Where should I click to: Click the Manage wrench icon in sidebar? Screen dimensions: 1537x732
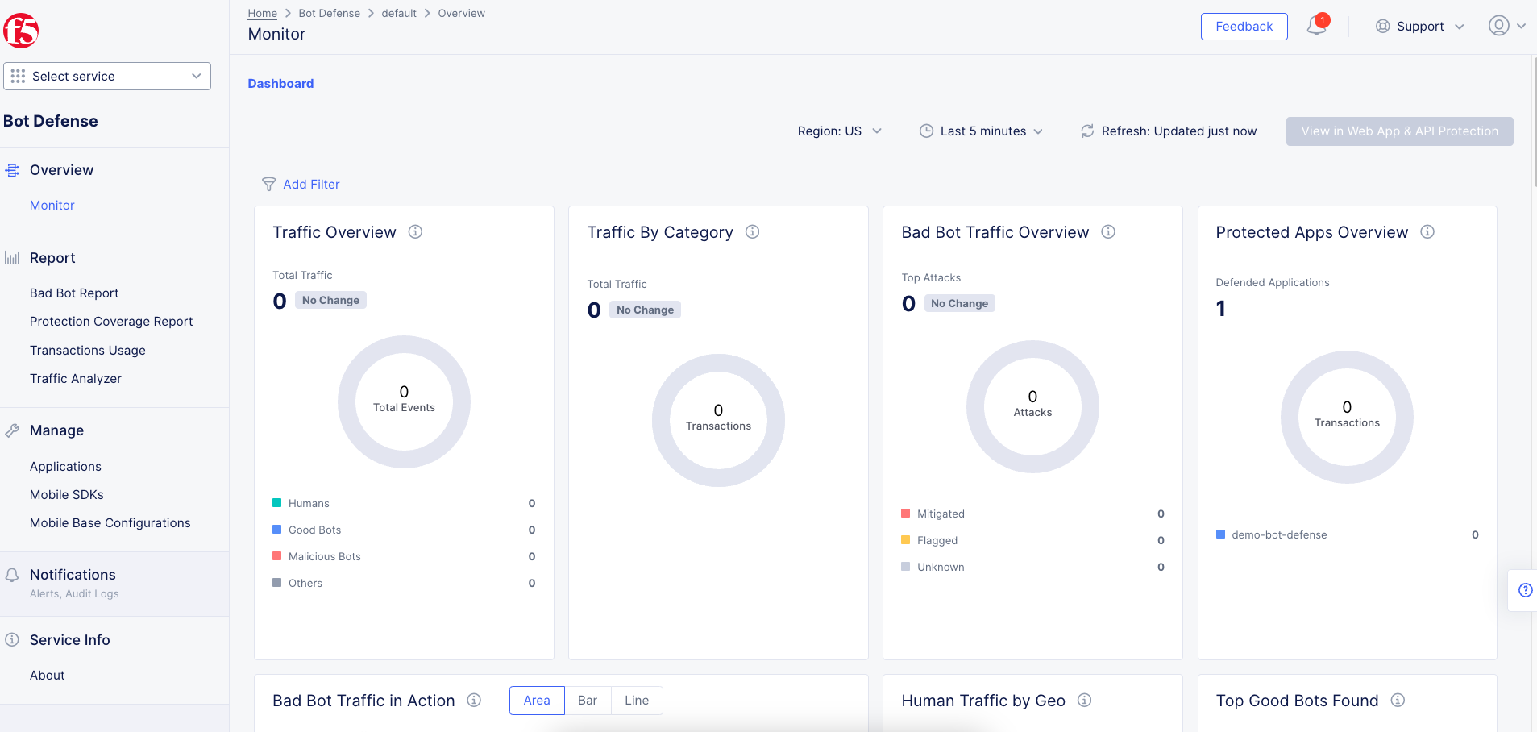tap(12, 430)
